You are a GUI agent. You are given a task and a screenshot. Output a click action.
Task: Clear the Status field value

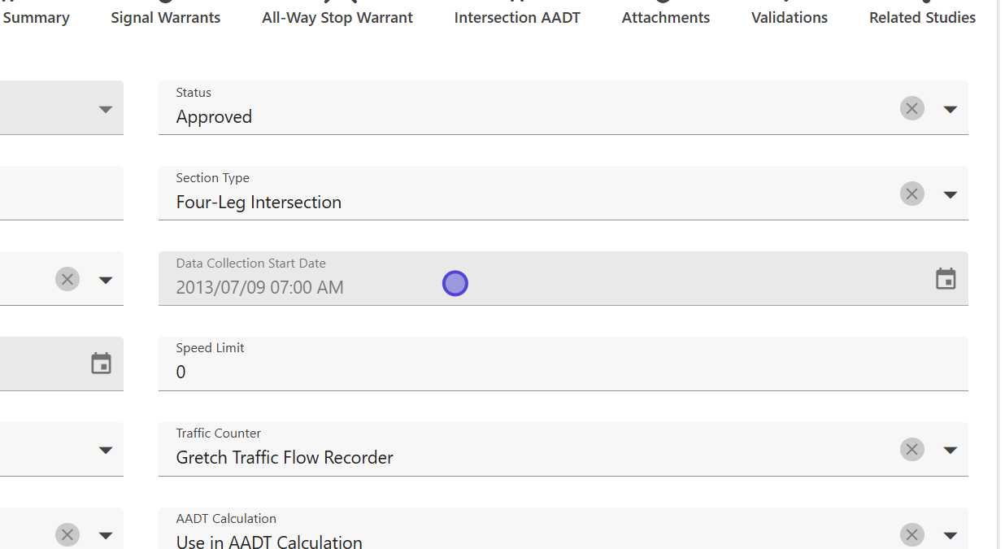[911, 108]
